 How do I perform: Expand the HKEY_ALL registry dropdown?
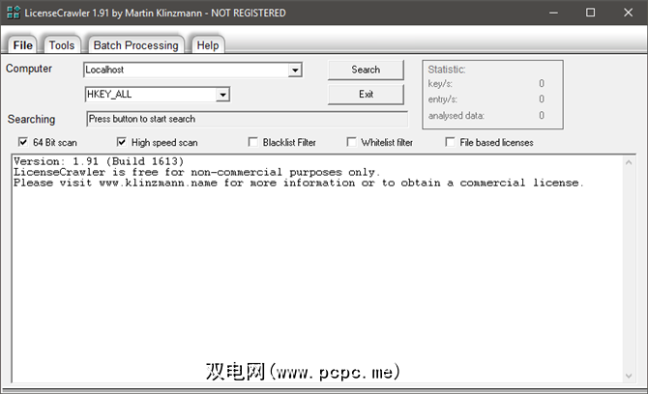click(x=222, y=95)
